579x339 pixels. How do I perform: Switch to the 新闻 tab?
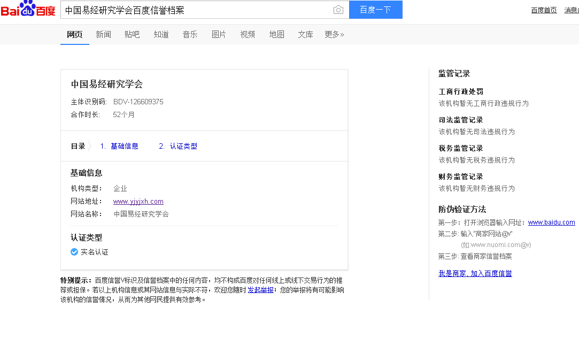coord(103,34)
